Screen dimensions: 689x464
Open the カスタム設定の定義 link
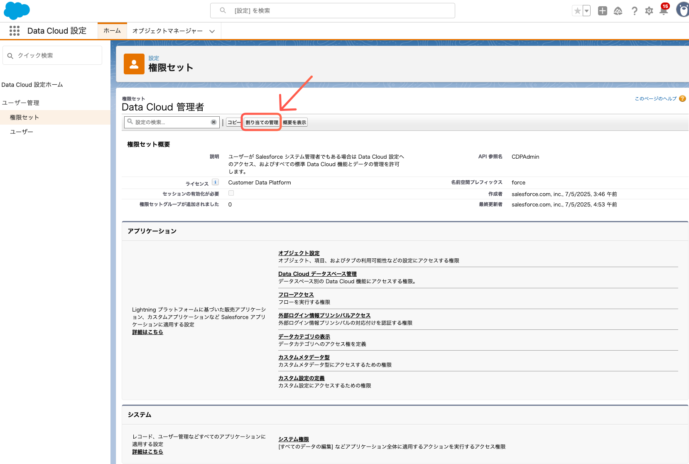[302, 378]
